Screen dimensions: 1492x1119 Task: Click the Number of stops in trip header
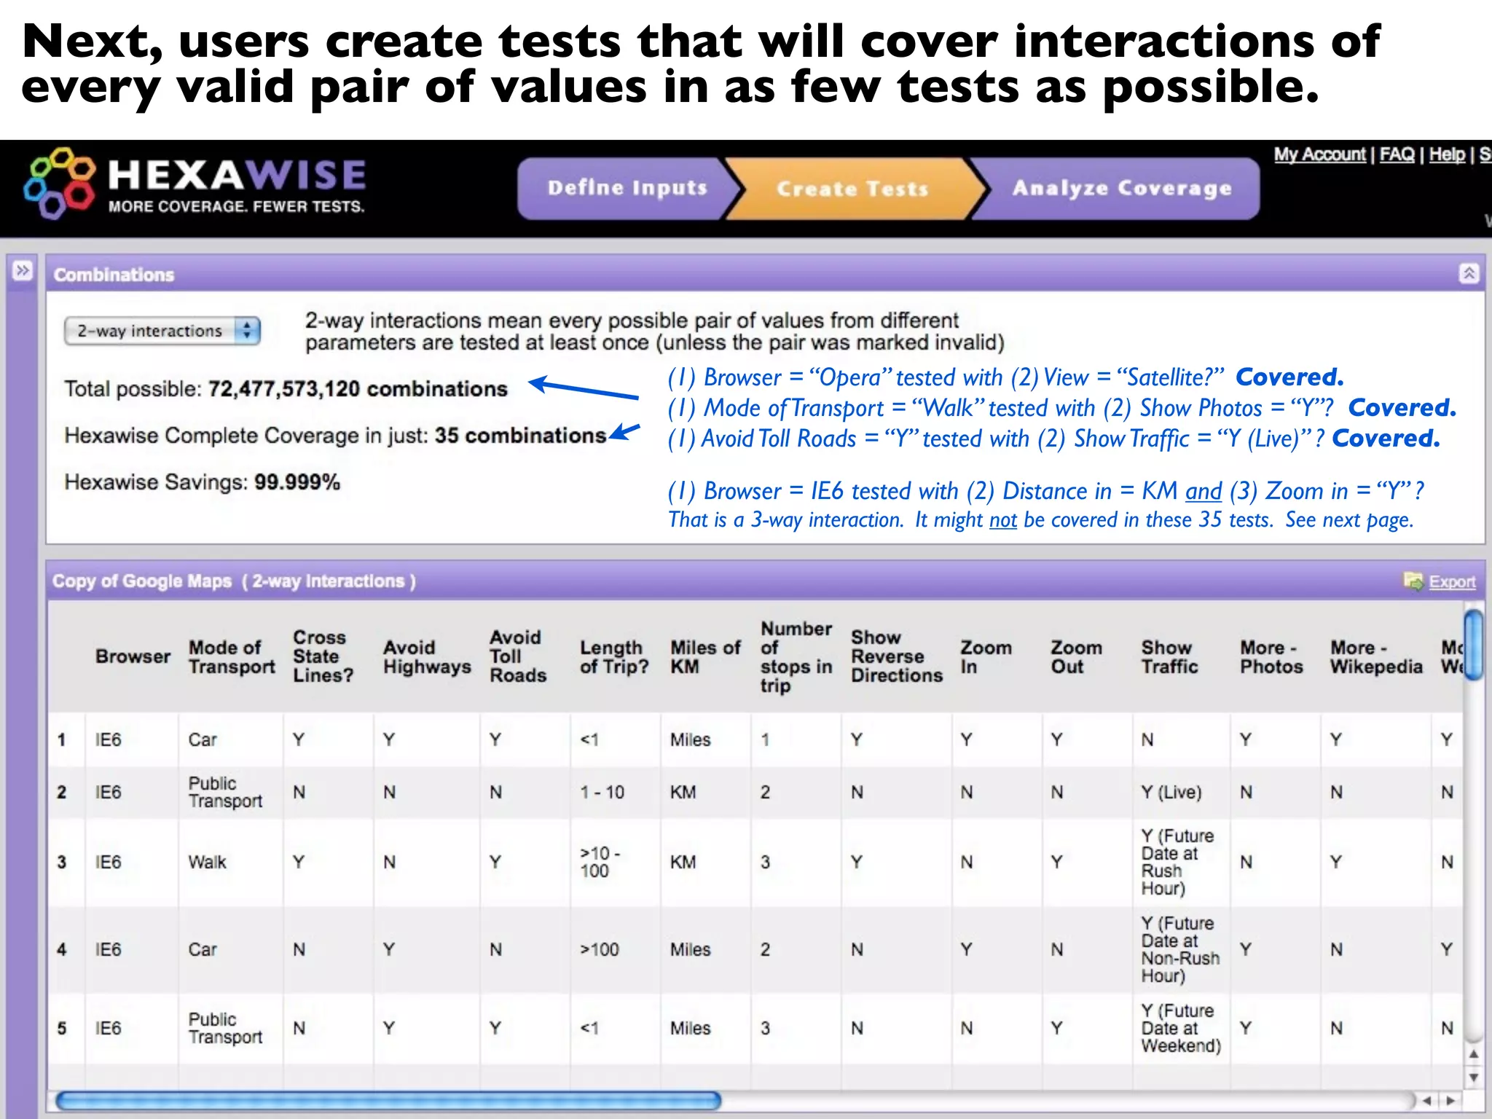796,656
